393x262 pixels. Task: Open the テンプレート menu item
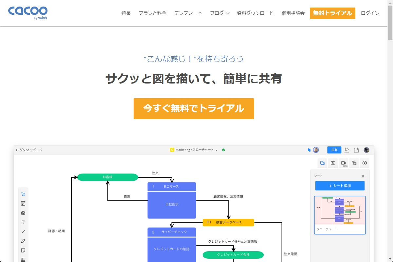(x=188, y=13)
